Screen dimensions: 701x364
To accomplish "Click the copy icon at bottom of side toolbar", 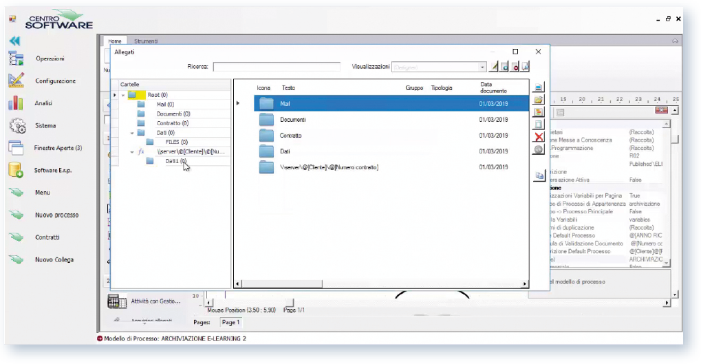I will click(x=539, y=176).
